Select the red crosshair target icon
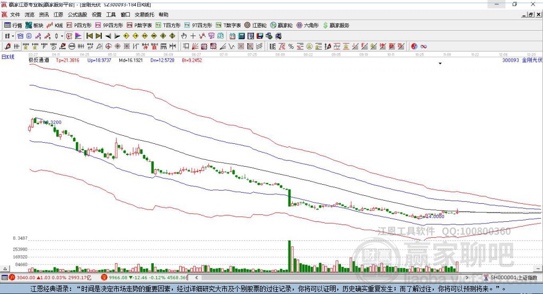The height and width of the screenshot is (294, 543). click(108, 47)
